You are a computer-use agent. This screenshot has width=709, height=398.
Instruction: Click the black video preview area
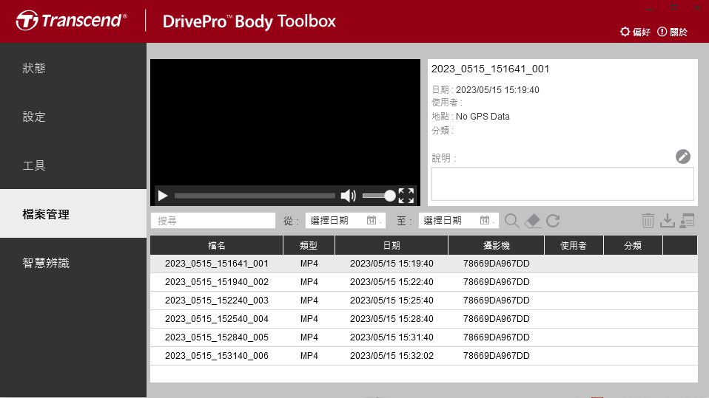click(286, 122)
